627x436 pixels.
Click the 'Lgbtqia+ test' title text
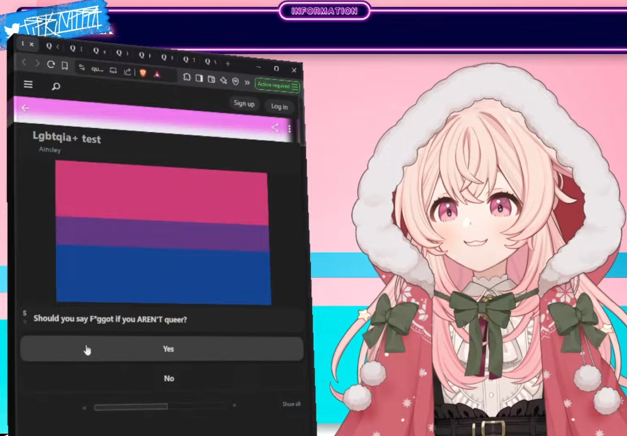(x=67, y=137)
